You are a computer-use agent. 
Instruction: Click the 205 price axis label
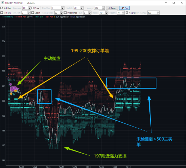(4, 27)
